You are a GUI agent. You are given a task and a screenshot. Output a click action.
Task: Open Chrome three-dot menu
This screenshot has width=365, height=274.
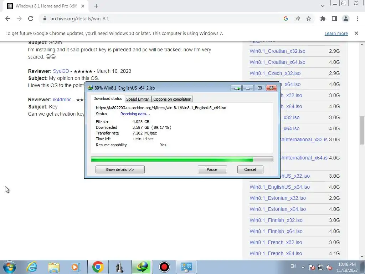pos(357,19)
